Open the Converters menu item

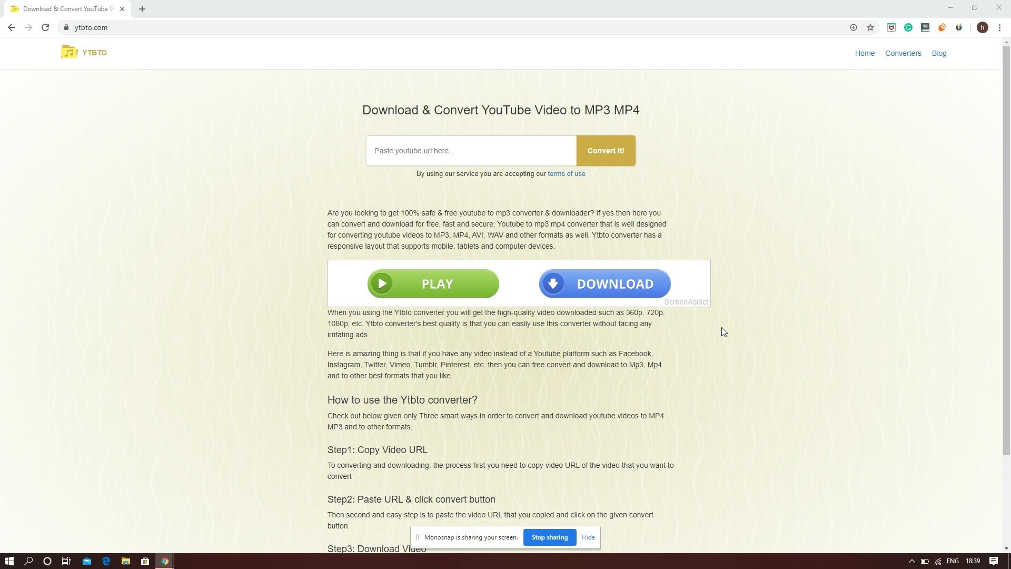pos(903,53)
